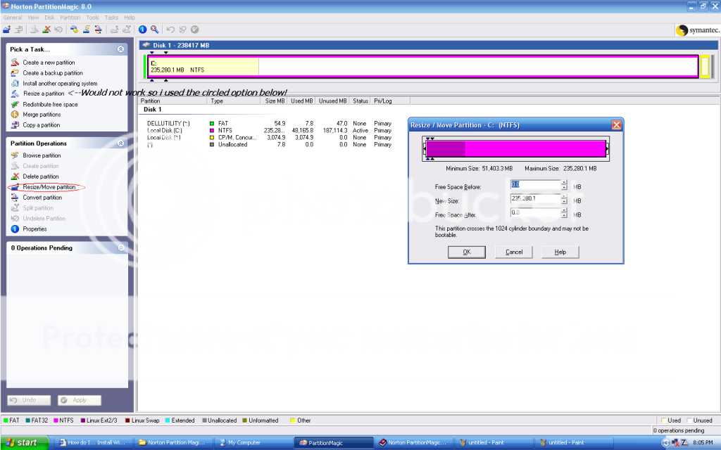Click the Convert partition operation icon
The height and width of the screenshot is (450, 721).
15,198
